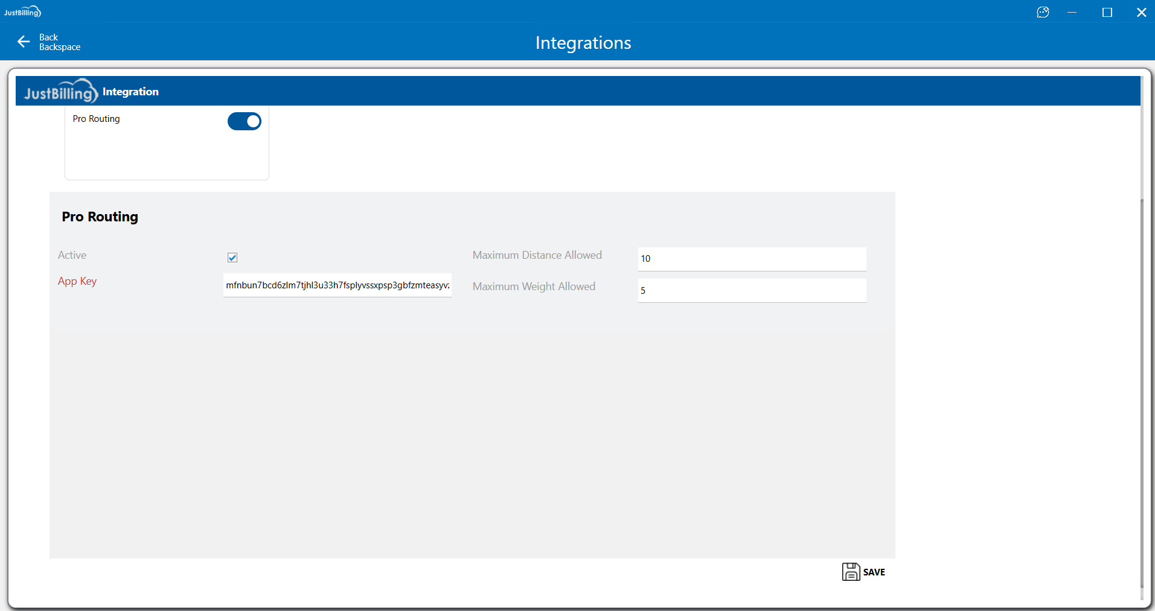The image size is (1155, 611).
Task: Minimize the JustBilling window
Action: pos(1072,12)
